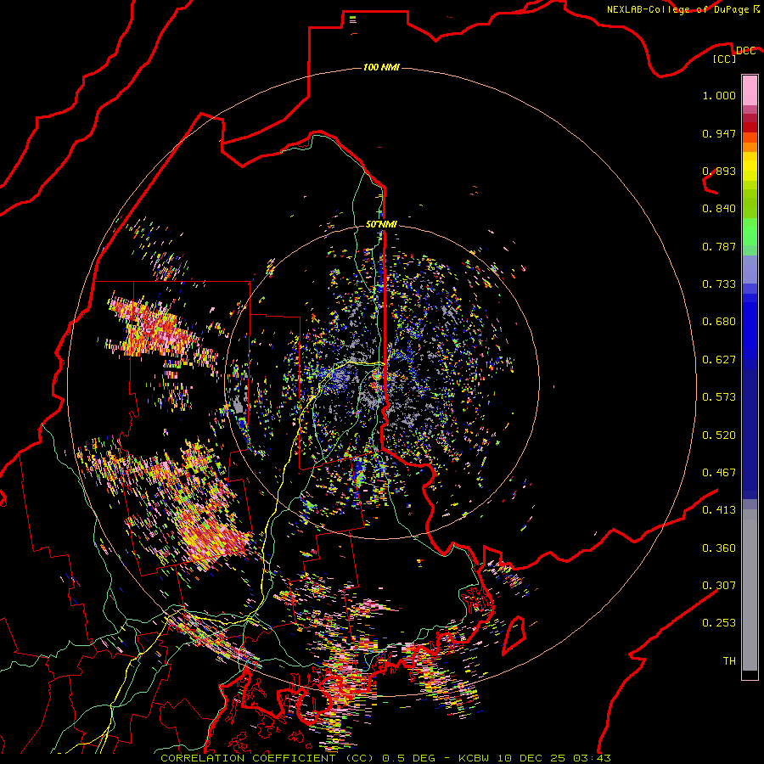The width and height of the screenshot is (764, 764).
Task: Click the 50 NMI range ring label
Action: 381,224
